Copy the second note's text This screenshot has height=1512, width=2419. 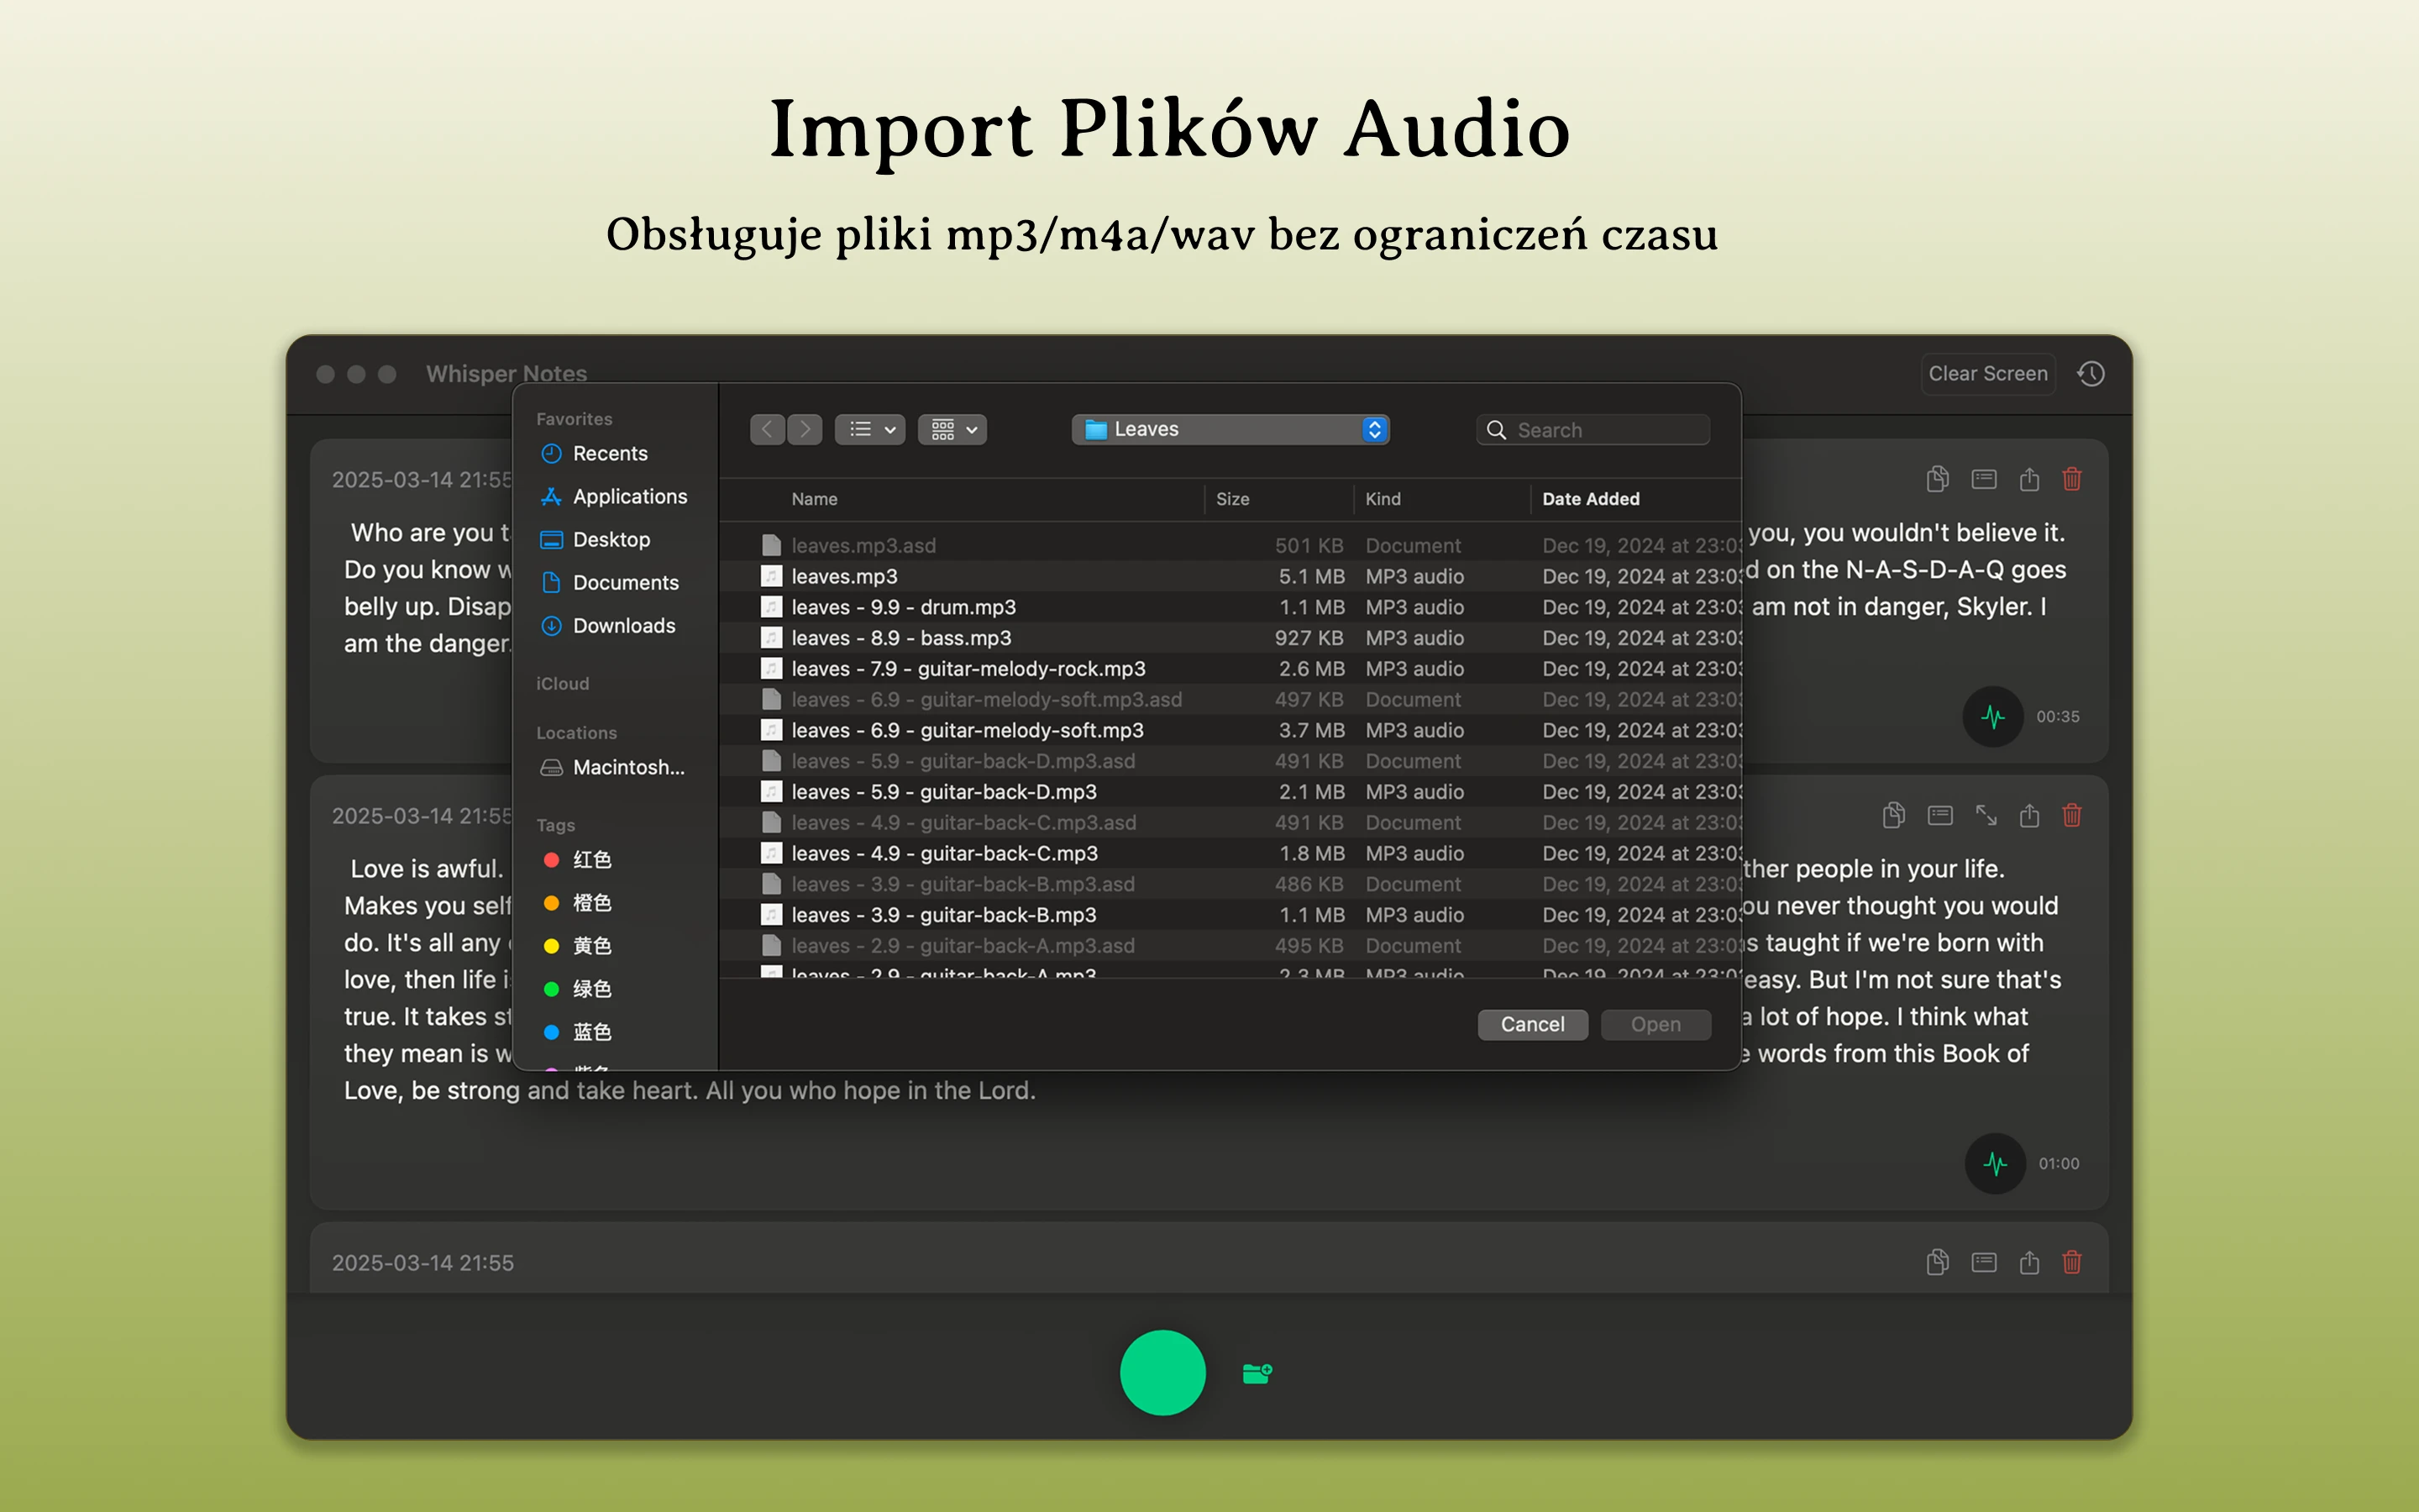click(1893, 815)
